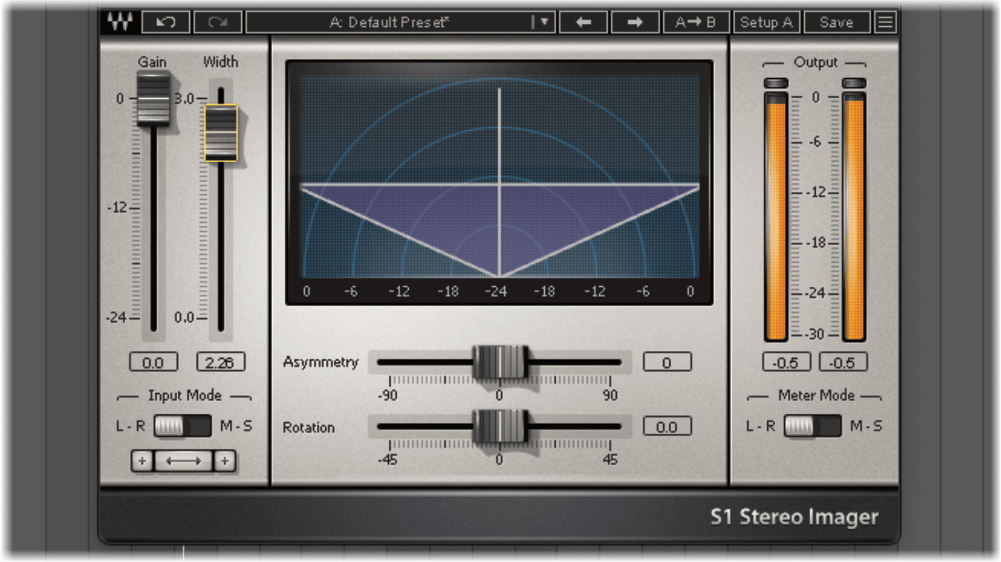Copy setup A to B

(x=695, y=22)
